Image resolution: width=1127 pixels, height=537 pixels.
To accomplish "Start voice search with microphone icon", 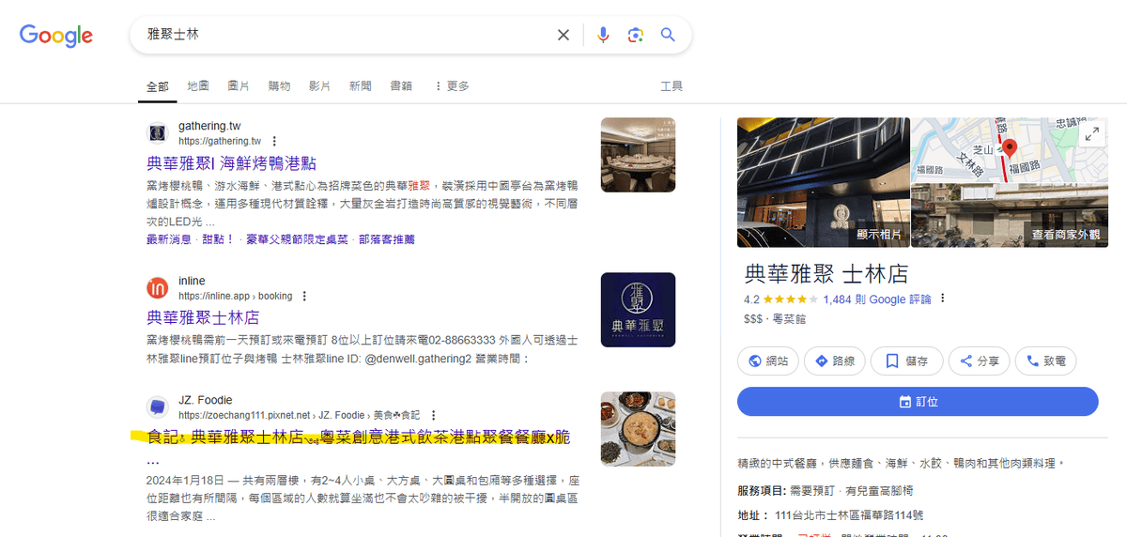I will [x=603, y=35].
